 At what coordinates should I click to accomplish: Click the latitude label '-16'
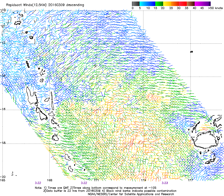[x=3, y=109]
